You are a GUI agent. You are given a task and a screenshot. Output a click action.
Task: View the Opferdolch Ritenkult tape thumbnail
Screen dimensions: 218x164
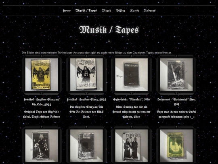[131, 75]
